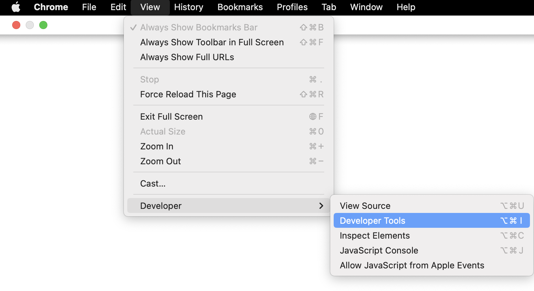
Task: Open the Chrome application menu
Action: [x=51, y=7]
